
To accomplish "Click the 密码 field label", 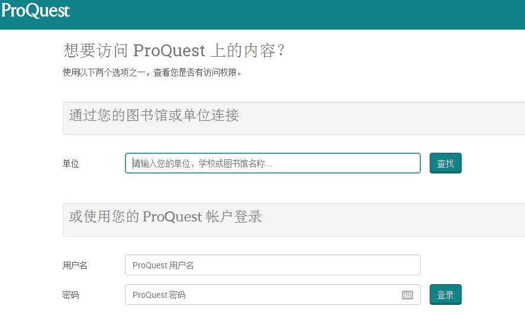I will (71, 295).
